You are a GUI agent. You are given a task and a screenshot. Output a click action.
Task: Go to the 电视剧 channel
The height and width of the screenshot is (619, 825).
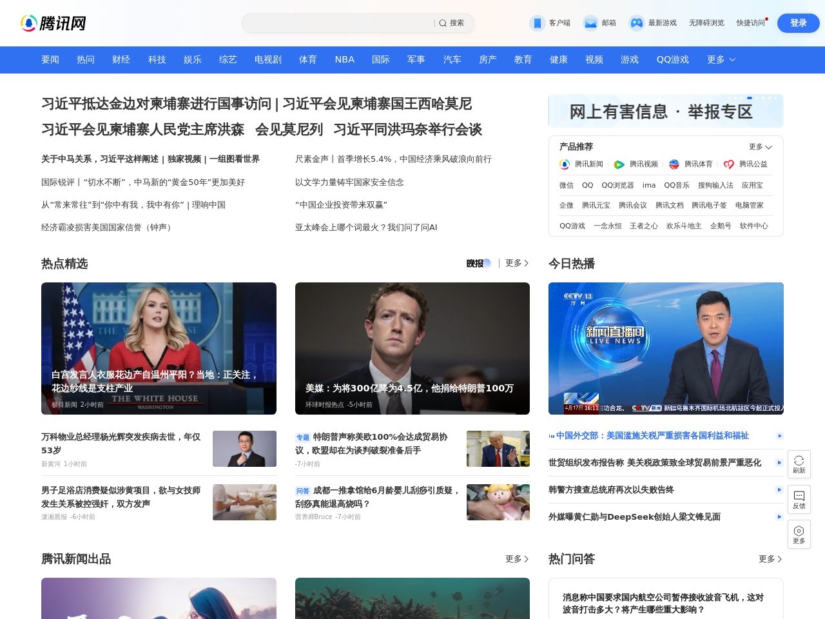point(268,59)
